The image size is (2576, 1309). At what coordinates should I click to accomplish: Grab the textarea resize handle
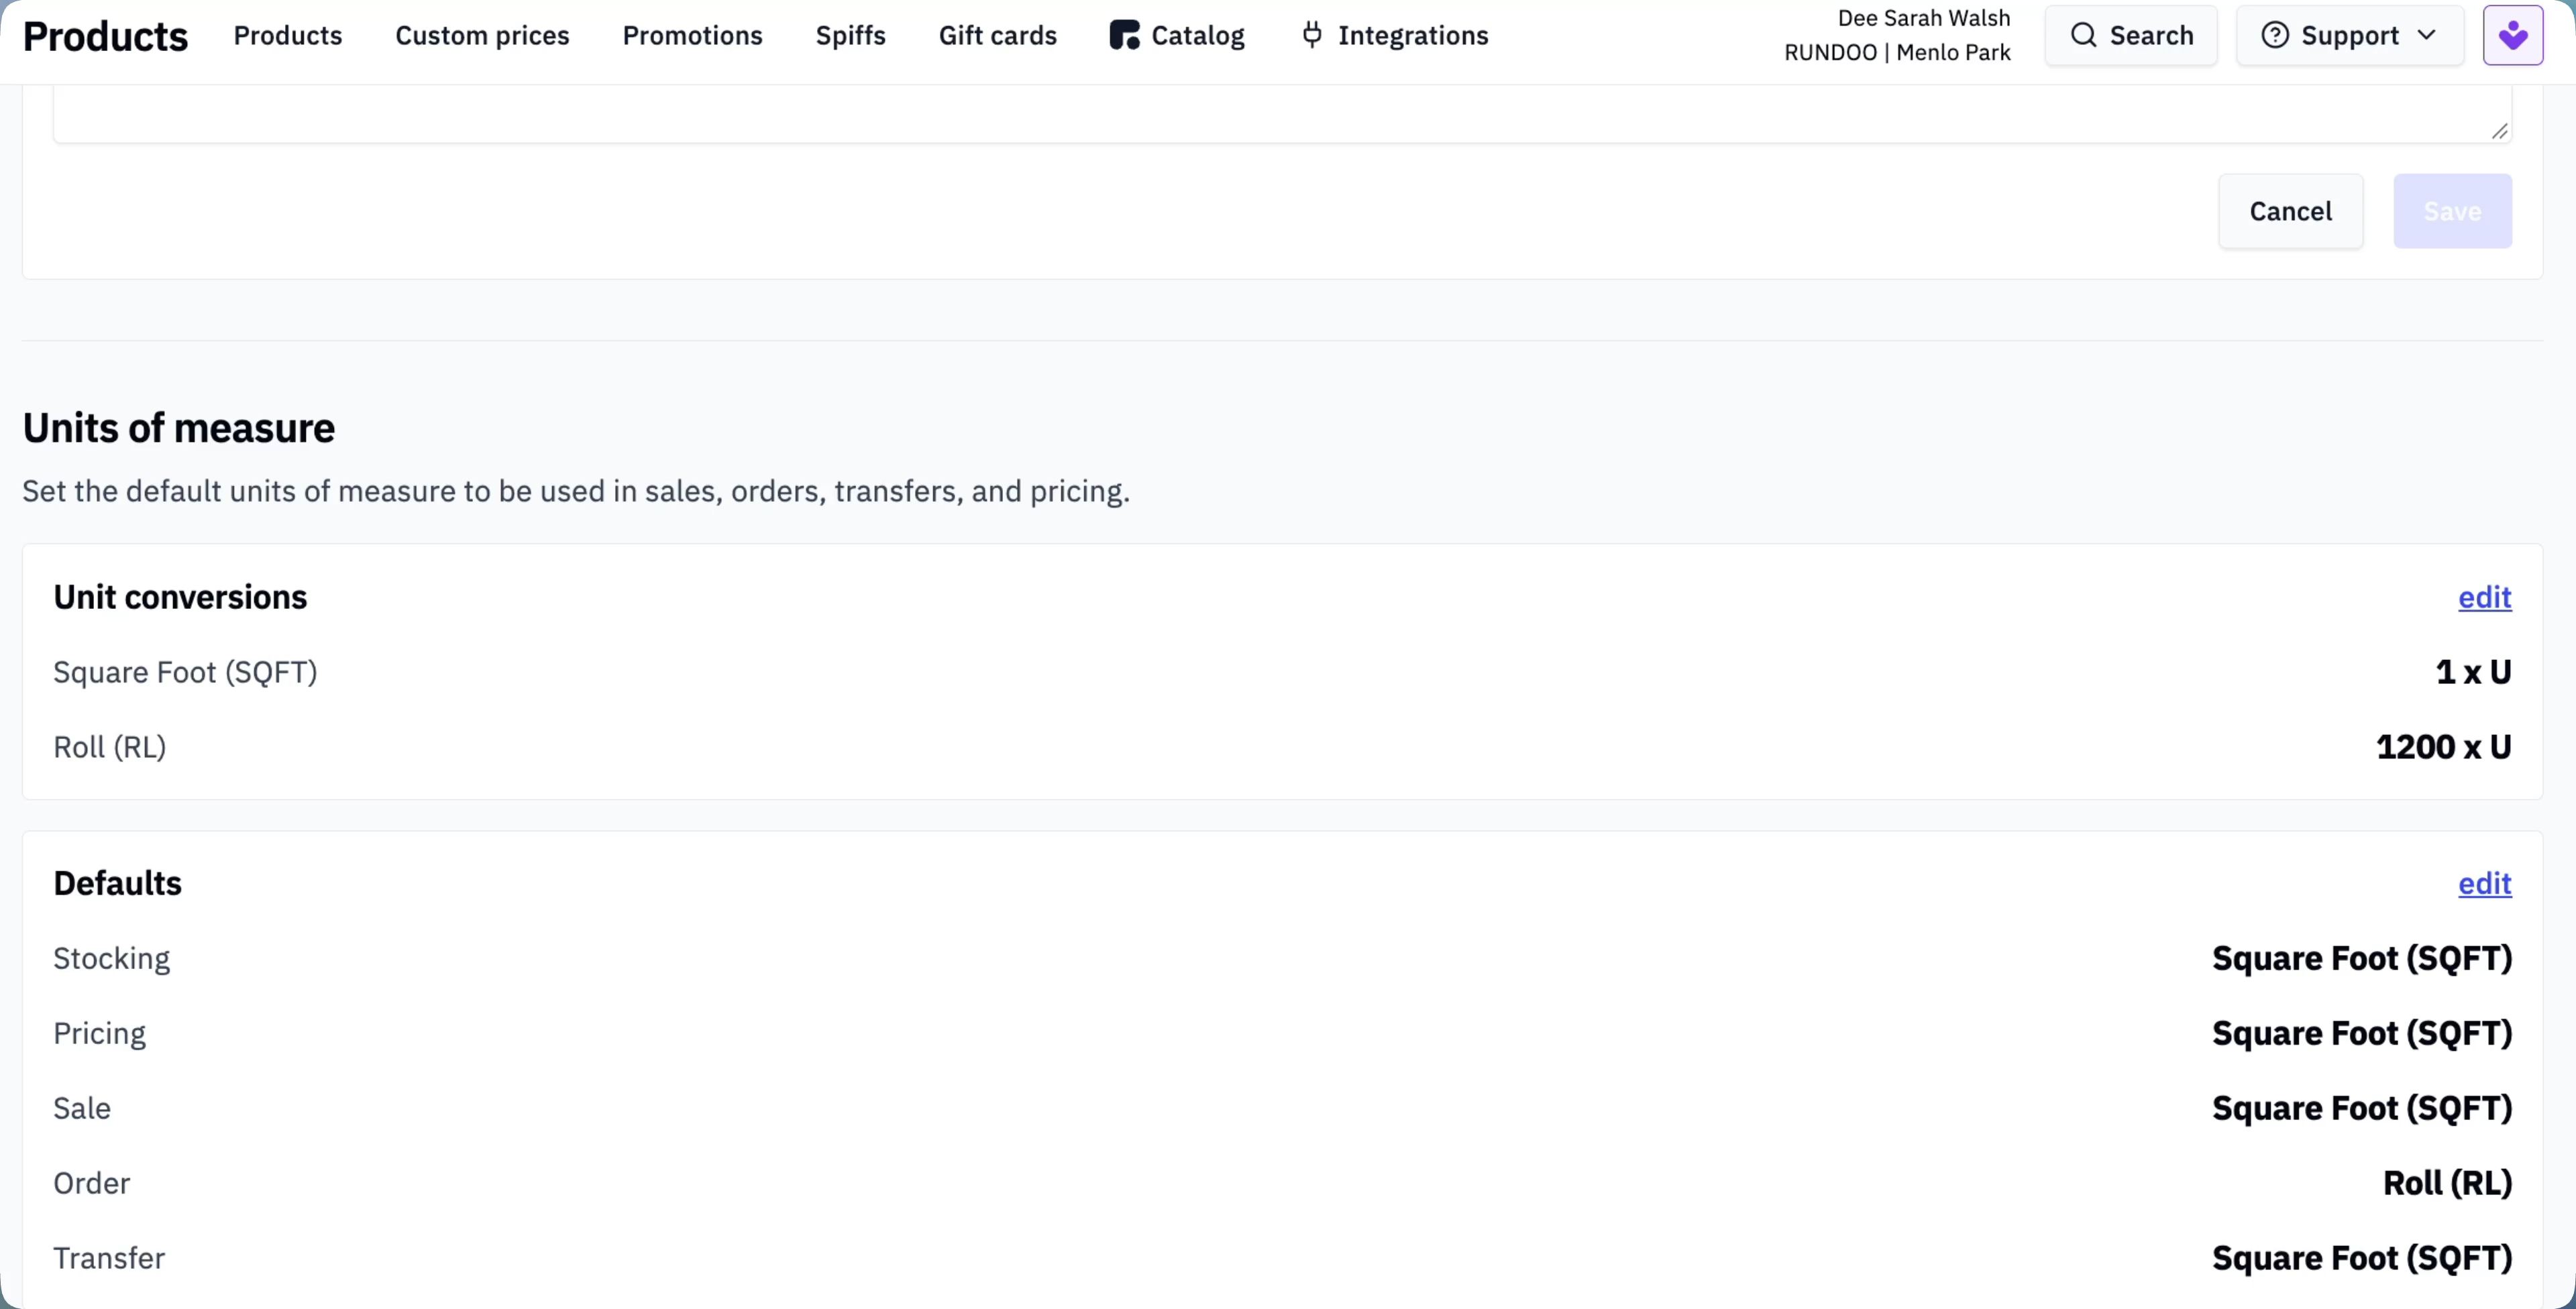(x=2500, y=131)
